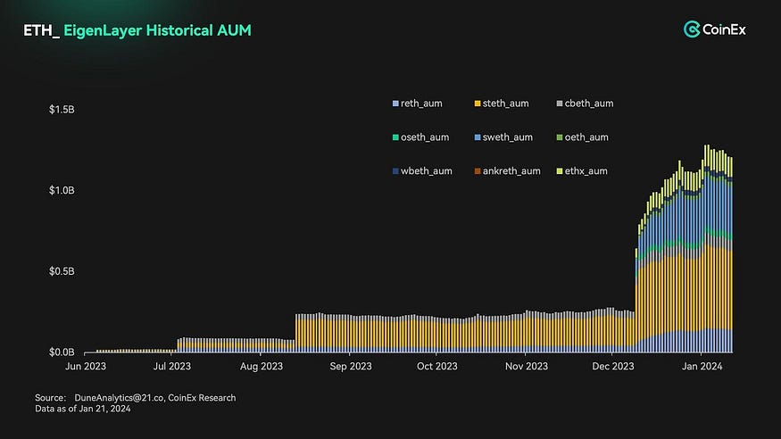Click the $1.5B y-axis label

pyautogui.click(x=62, y=110)
